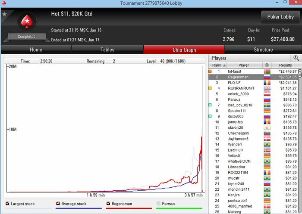
Task: Click the PokerStars icon in title bar
Action: pos(3,3)
